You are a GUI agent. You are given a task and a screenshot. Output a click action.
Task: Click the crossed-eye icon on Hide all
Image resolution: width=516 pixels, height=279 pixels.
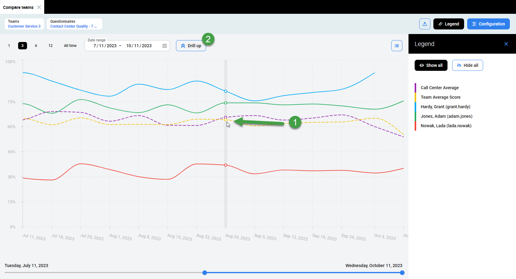(x=459, y=65)
